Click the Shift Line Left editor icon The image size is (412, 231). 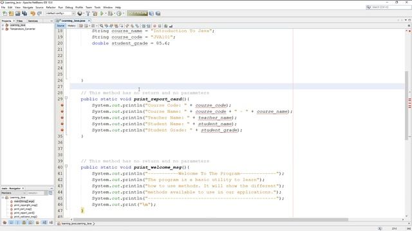(x=143, y=26)
